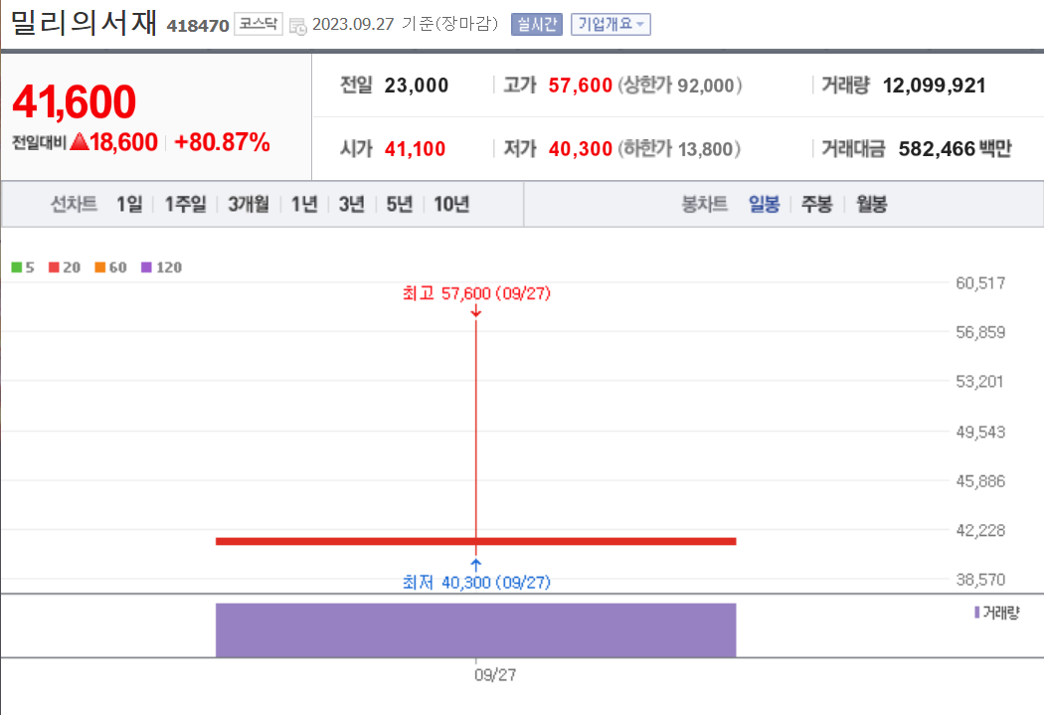
Task: Select the 1년 line chart tab
Action: click(305, 204)
